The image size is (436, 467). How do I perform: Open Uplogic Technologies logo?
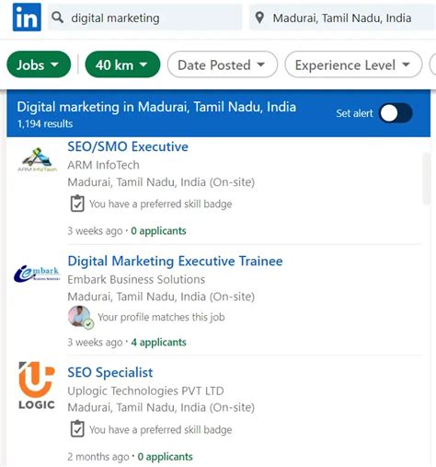click(37, 385)
